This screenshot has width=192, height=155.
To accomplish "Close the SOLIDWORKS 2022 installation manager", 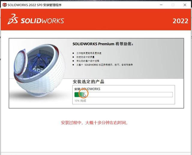I will coord(185,5).
